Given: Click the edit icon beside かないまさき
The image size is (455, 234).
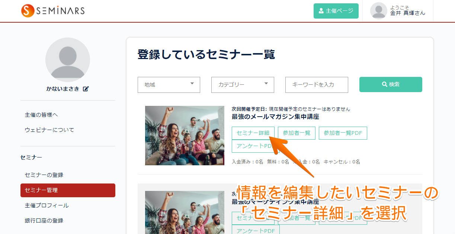Looking at the screenshot, I should [x=86, y=89].
